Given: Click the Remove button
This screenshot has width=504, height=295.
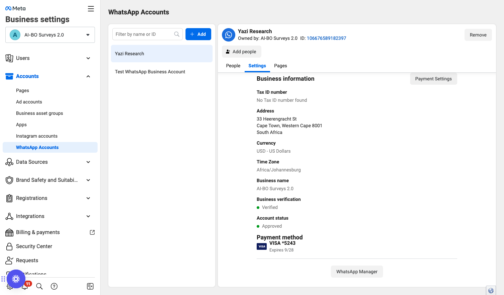Looking at the screenshot, I should pos(478,35).
